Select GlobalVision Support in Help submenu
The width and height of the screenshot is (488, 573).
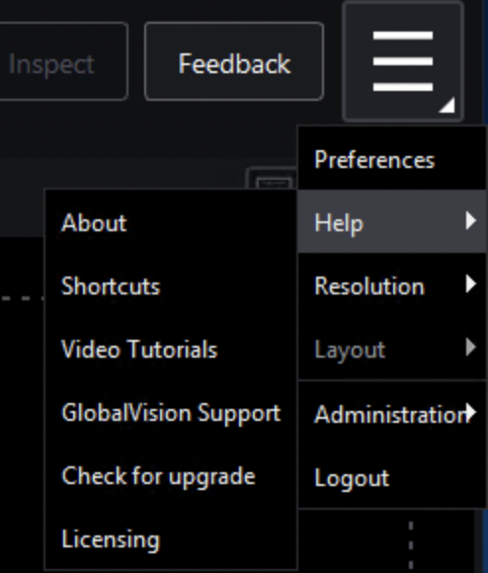pyautogui.click(x=171, y=412)
